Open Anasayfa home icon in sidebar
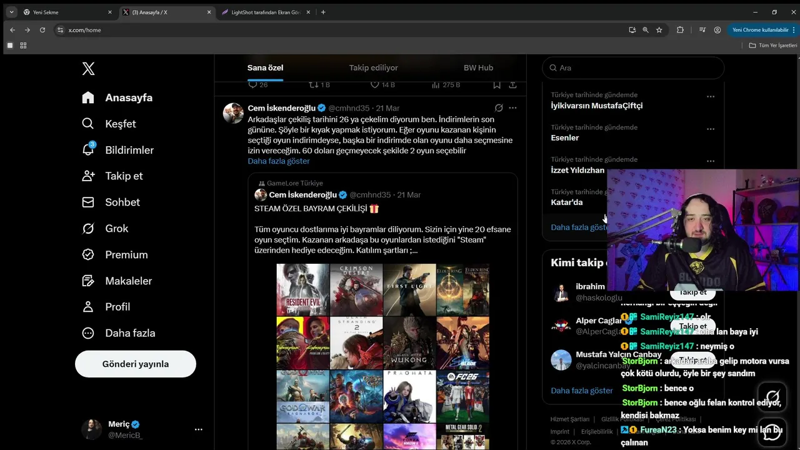The width and height of the screenshot is (800, 450). coord(88,97)
